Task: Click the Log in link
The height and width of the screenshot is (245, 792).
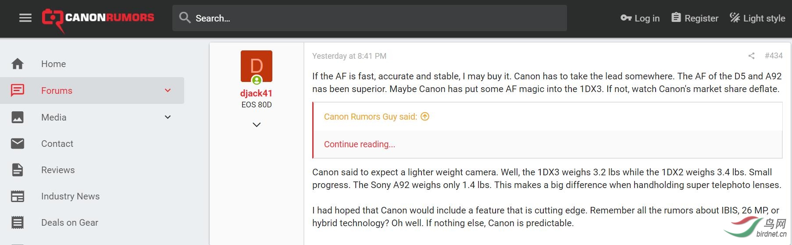Action: pos(640,18)
